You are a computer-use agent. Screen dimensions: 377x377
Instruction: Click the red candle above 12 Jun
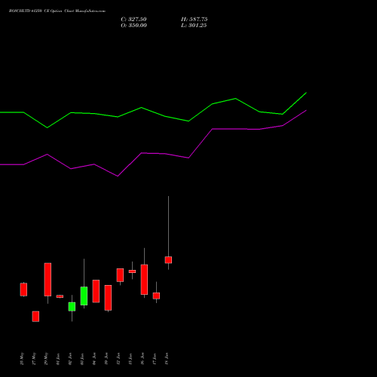pyautogui.click(x=120, y=275)
